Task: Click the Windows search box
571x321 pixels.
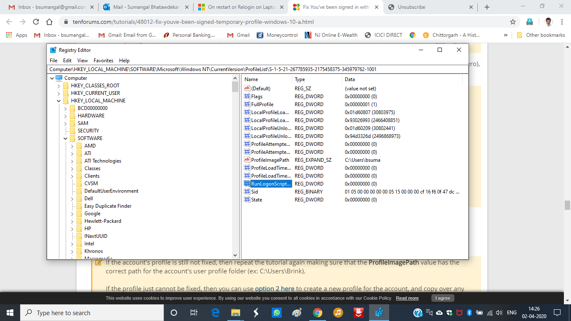Action: click(x=92, y=313)
